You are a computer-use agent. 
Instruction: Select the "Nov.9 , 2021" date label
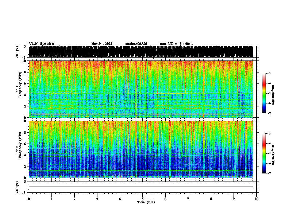[x=102, y=44]
